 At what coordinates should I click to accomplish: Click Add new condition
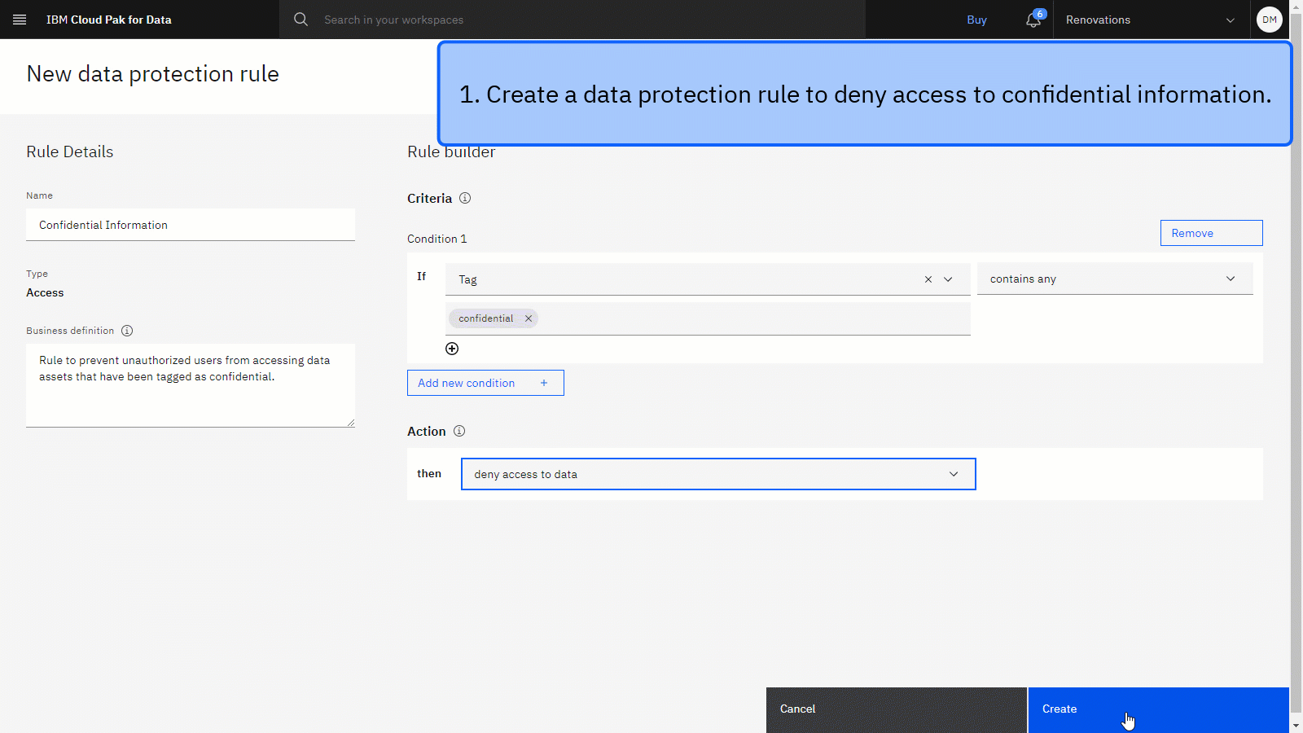[x=485, y=383]
